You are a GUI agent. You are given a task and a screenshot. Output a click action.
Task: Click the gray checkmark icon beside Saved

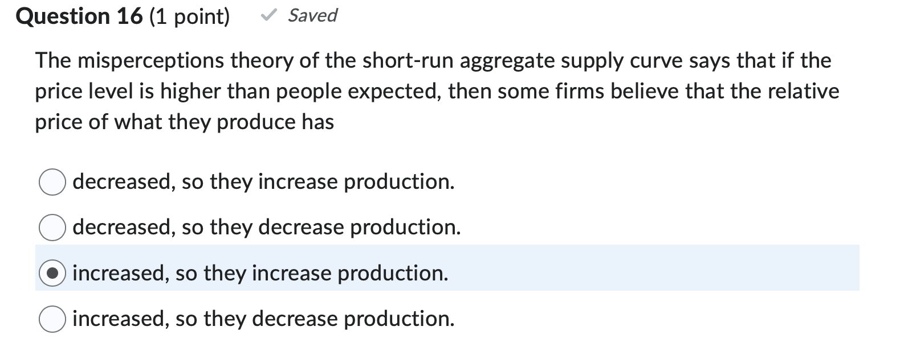coord(268,15)
